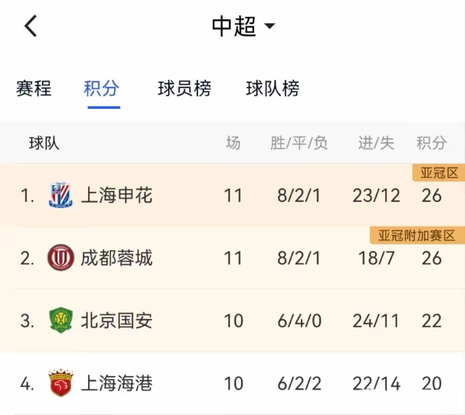465x415 pixels.
Task: Open the 中超 league dropdown
Action: pos(243,26)
